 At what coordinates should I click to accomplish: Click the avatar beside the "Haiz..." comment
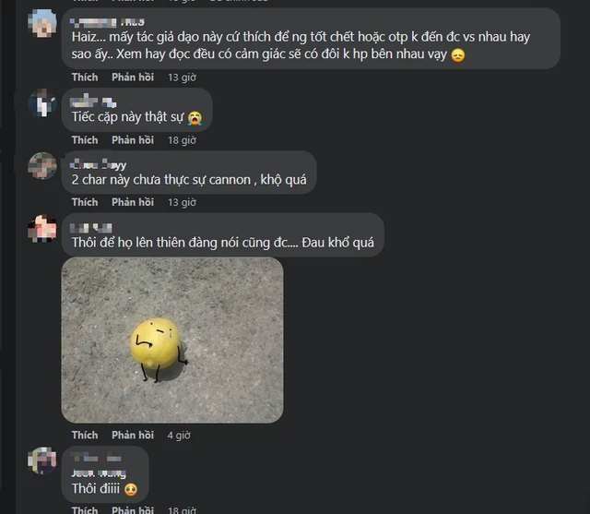click(x=42, y=23)
